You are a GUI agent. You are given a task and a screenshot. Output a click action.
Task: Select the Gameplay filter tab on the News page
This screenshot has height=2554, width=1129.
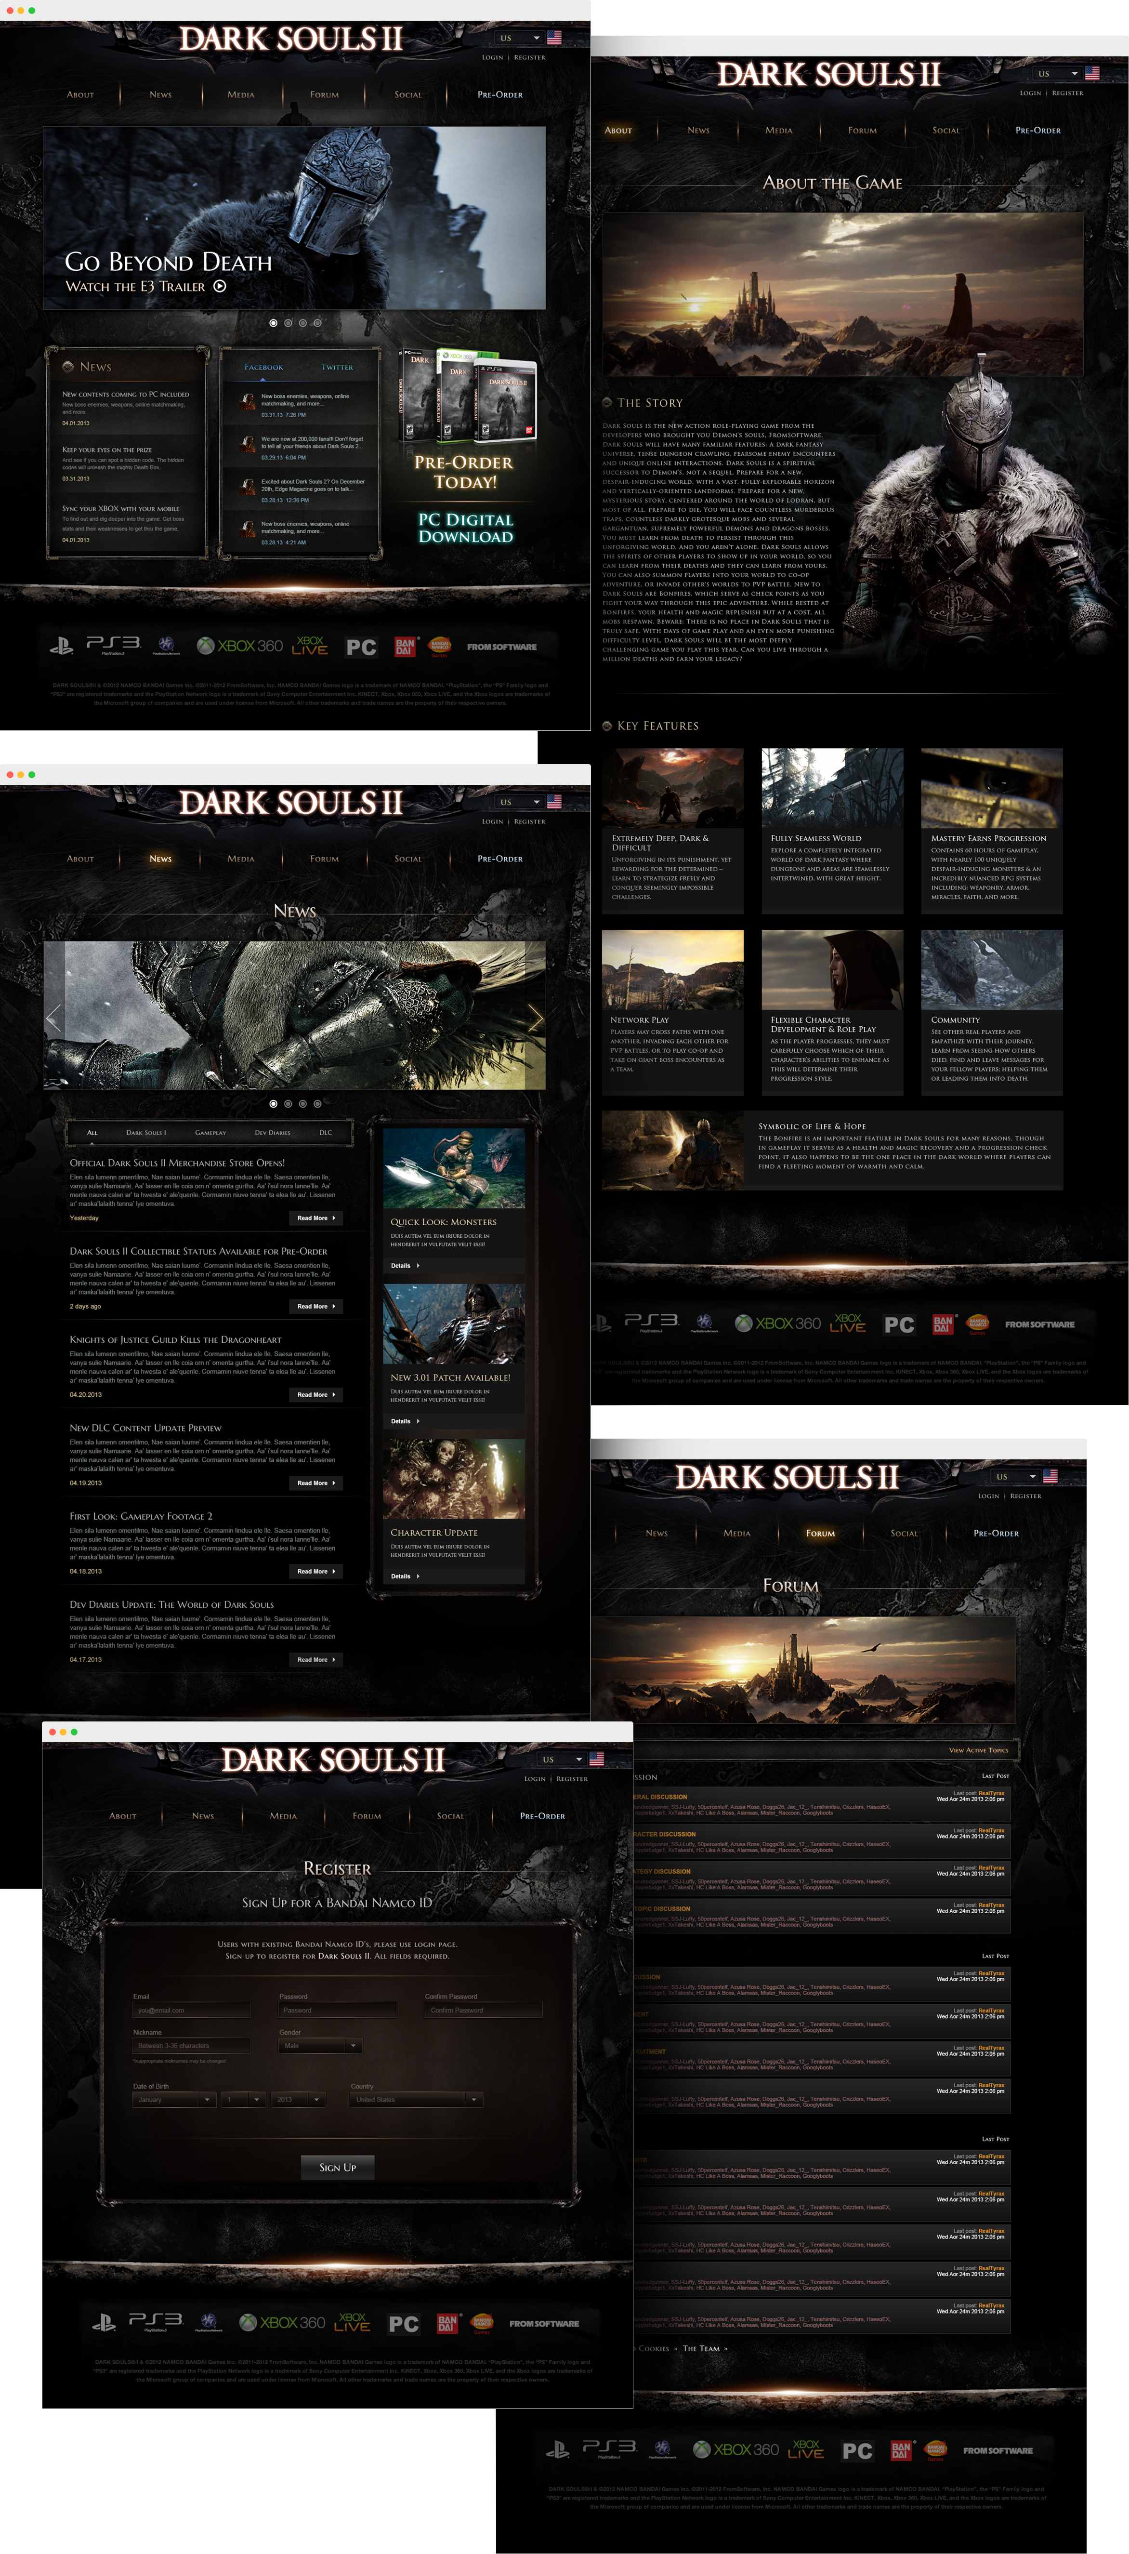pyautogui.click(x=210, y=1132)
